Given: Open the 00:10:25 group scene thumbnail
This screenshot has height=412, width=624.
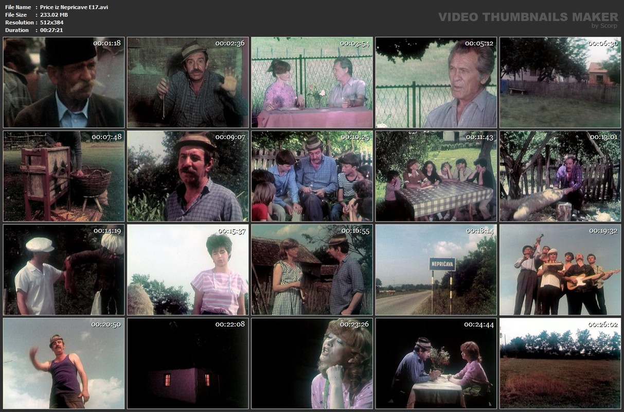Looking at the screenshot, I should (x=312, y=176).
